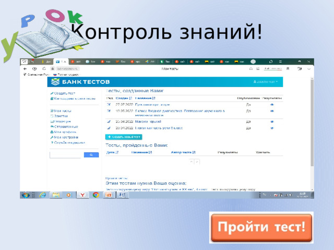This screenshot has width=334, height=250.
Task: Click the Банк Тестов logo in header
Action: 80,82
